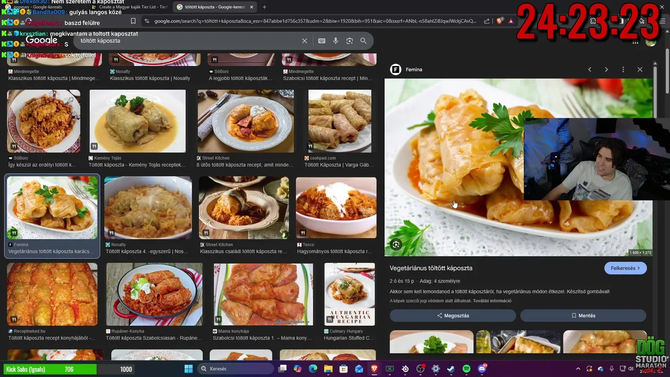Open Outlook from the taskbar

[359, 369]
